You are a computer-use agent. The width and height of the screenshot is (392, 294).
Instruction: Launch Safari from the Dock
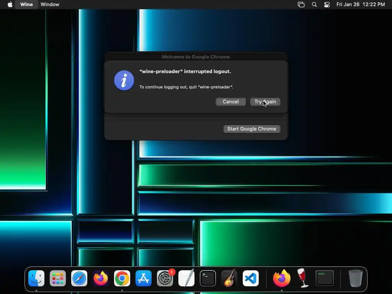79,278
